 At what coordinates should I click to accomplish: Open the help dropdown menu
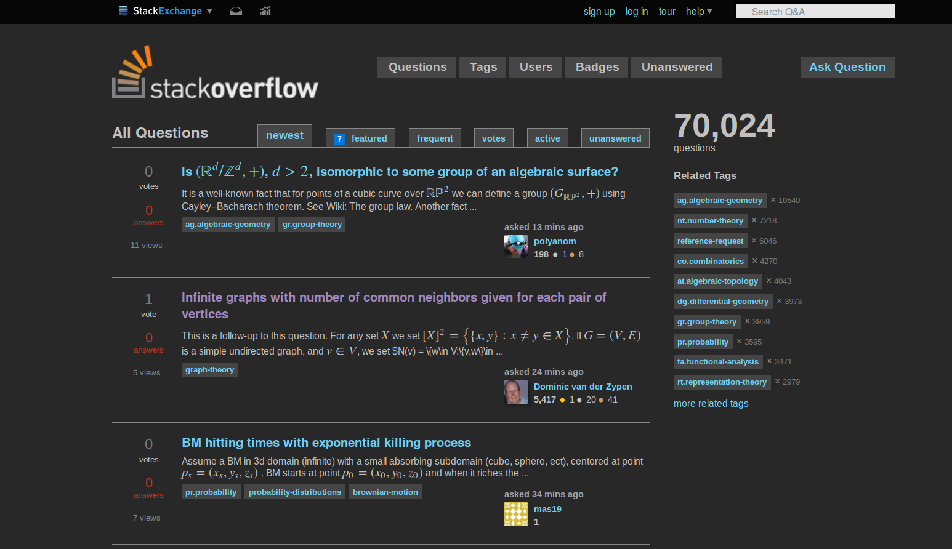click(x=699, y=11)
